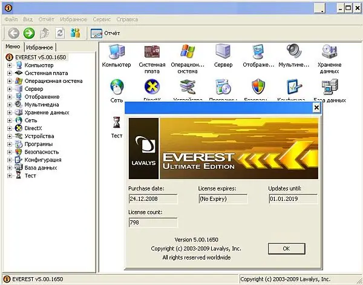This screenshot has height=285, width=363.
Task: Switch to the Меню tab
Action: (x=13, y=47)
